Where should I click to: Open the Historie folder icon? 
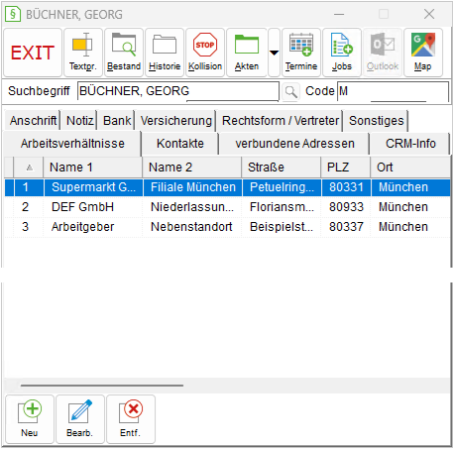pos(165,53)
